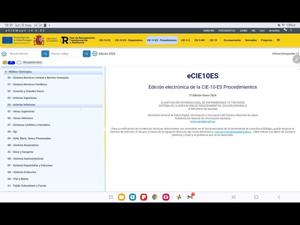The width and height of the screenshot is (300, 225).
Task: Open the red Notes app in taskbar
Action: [144, 197]
